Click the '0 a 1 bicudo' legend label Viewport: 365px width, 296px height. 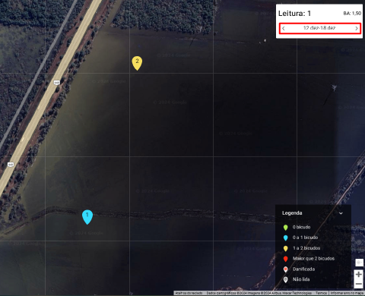tap(305, 238)
